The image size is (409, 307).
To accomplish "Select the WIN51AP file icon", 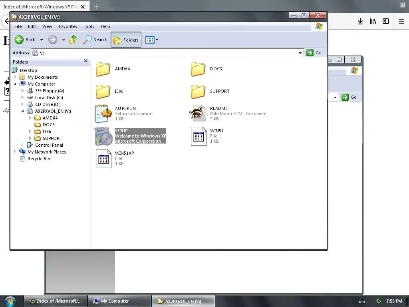I will pos(103,159).
